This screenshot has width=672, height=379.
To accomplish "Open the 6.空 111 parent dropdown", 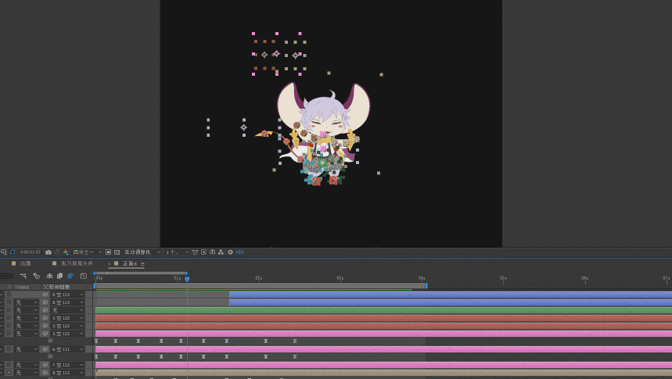I will tap(67, 349).
